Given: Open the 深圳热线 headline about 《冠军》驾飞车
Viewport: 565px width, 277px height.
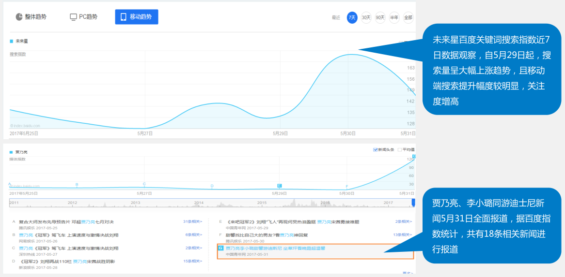Looking at the screenshot, I should pos(69,248).
